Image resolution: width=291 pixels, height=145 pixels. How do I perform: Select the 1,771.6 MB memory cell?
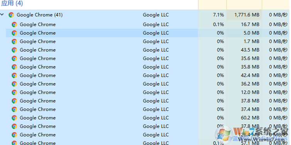click(x=244, y=15)
